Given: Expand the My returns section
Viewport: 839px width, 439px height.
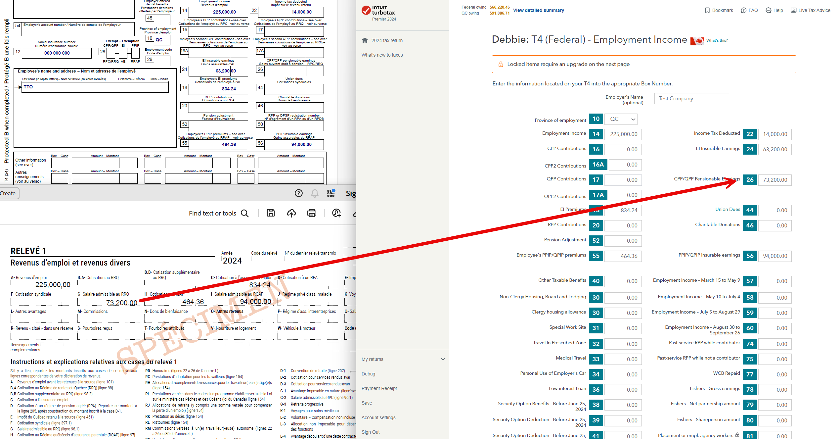Looking at the screenshot, I should (403, 359).
